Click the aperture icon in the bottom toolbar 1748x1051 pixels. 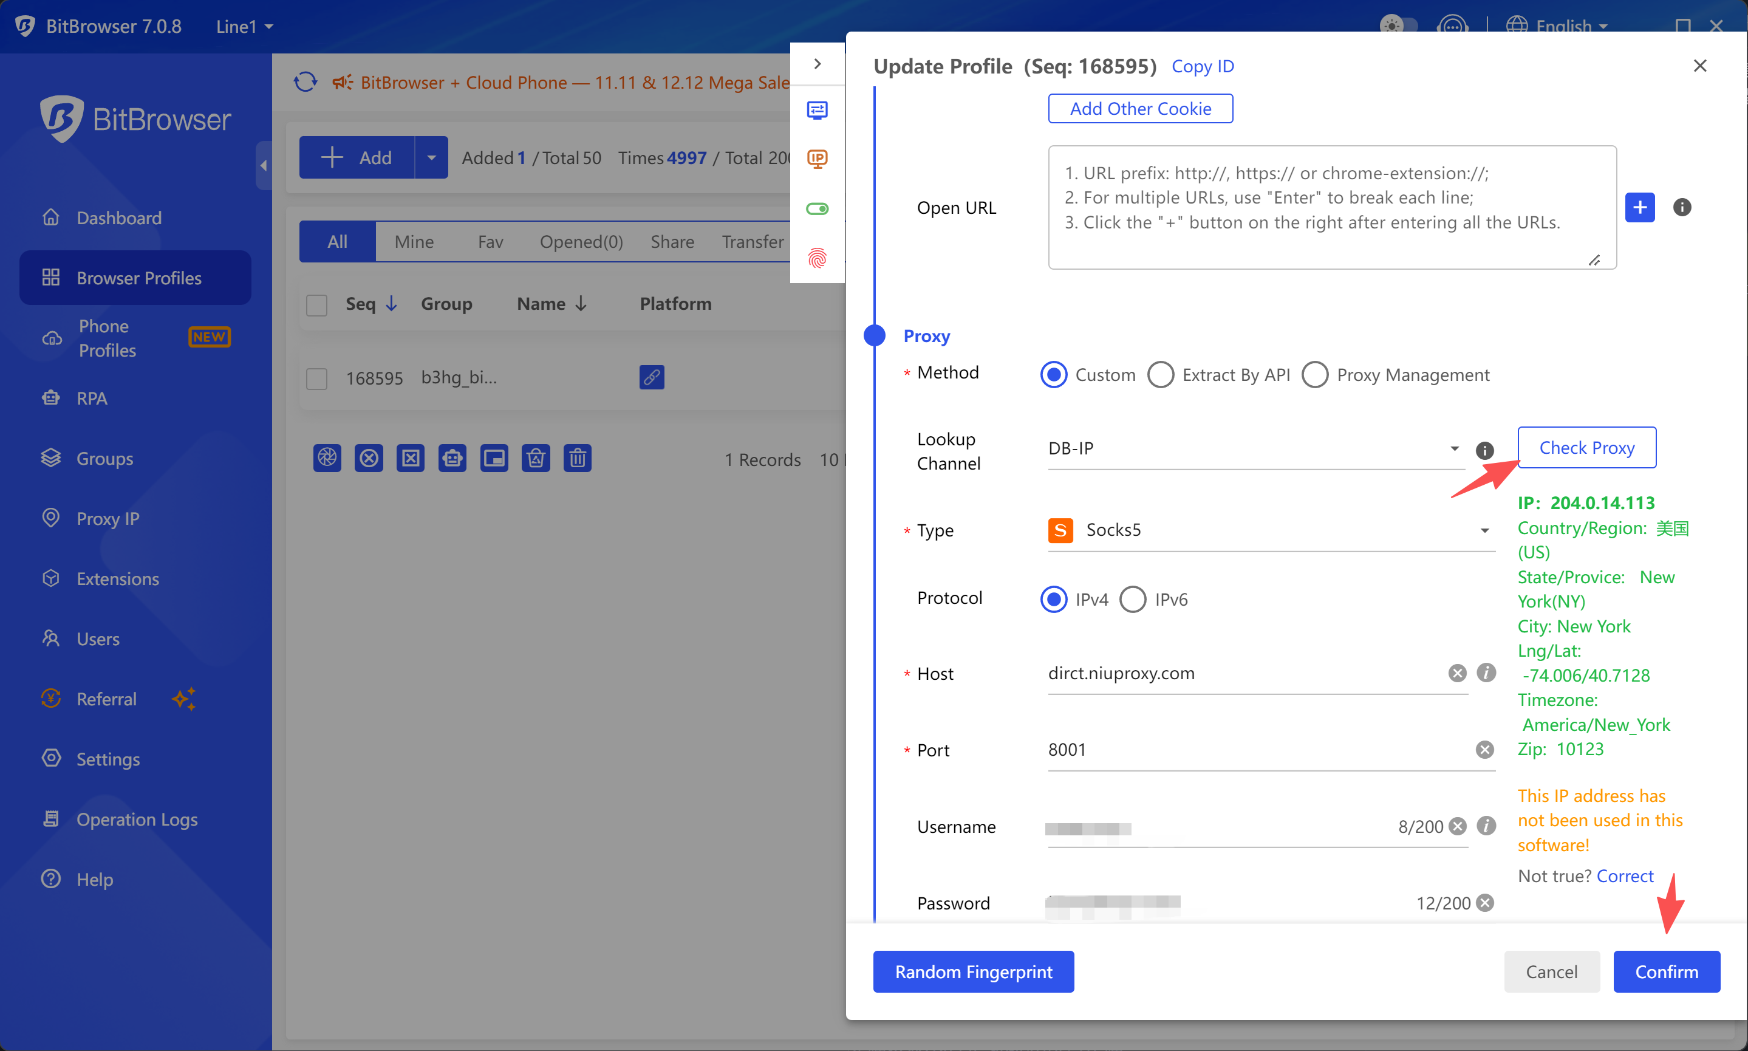pyautogui.click(x=327, y=458)
